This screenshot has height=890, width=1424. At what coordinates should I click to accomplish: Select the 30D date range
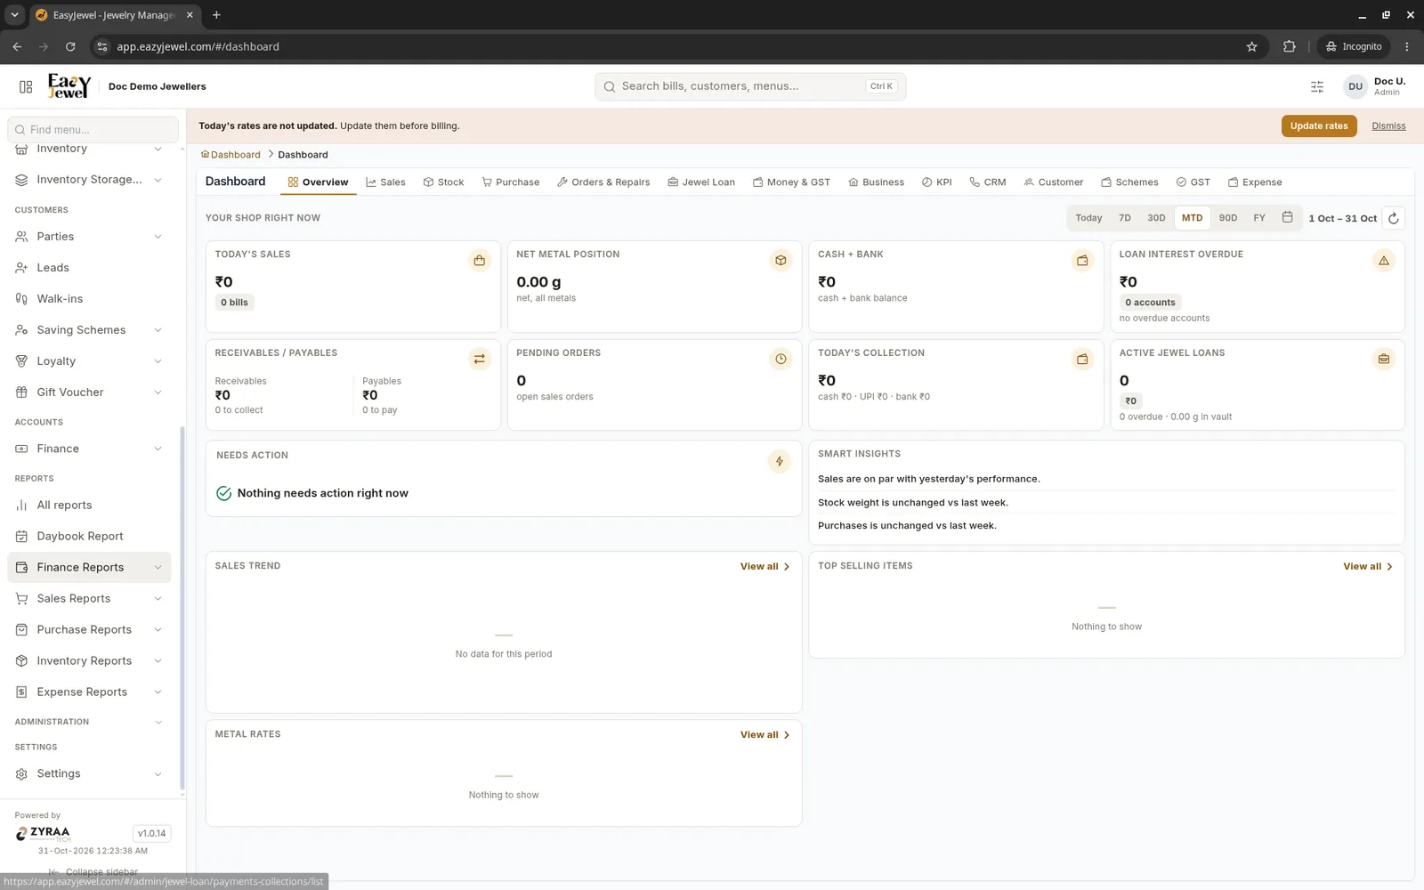[1156, 218]
